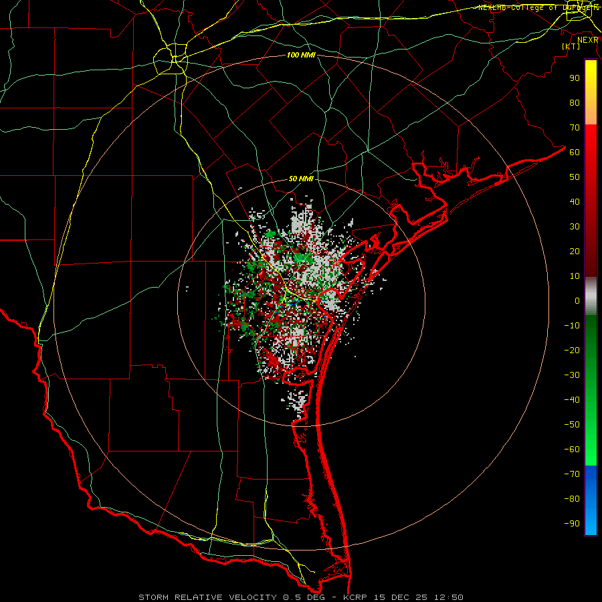Image resolution: width=602 pixels, height=602 pixels.
Task: Select the NEXLAB-College of DuPage watermark text
Action: click(x=538, y=7)
